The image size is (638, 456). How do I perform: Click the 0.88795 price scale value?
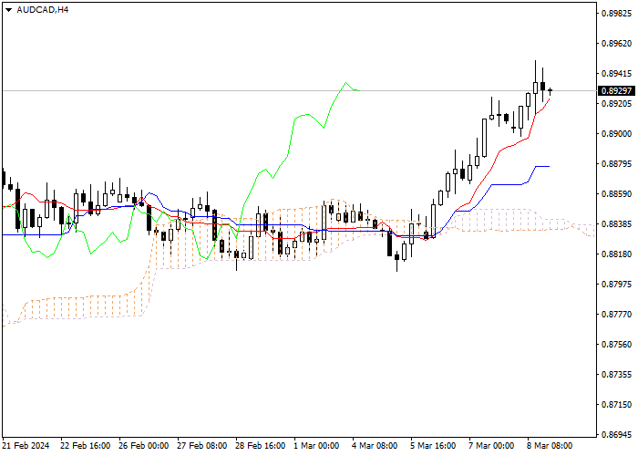coord(616,164)
